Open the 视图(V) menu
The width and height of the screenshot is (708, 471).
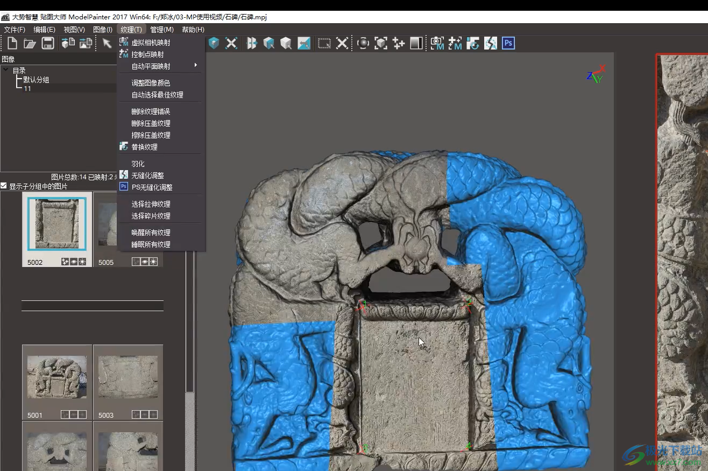click(x=74, y=30)
